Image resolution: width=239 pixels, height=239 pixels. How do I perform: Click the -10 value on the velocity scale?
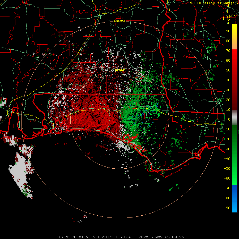click(227, 129)
